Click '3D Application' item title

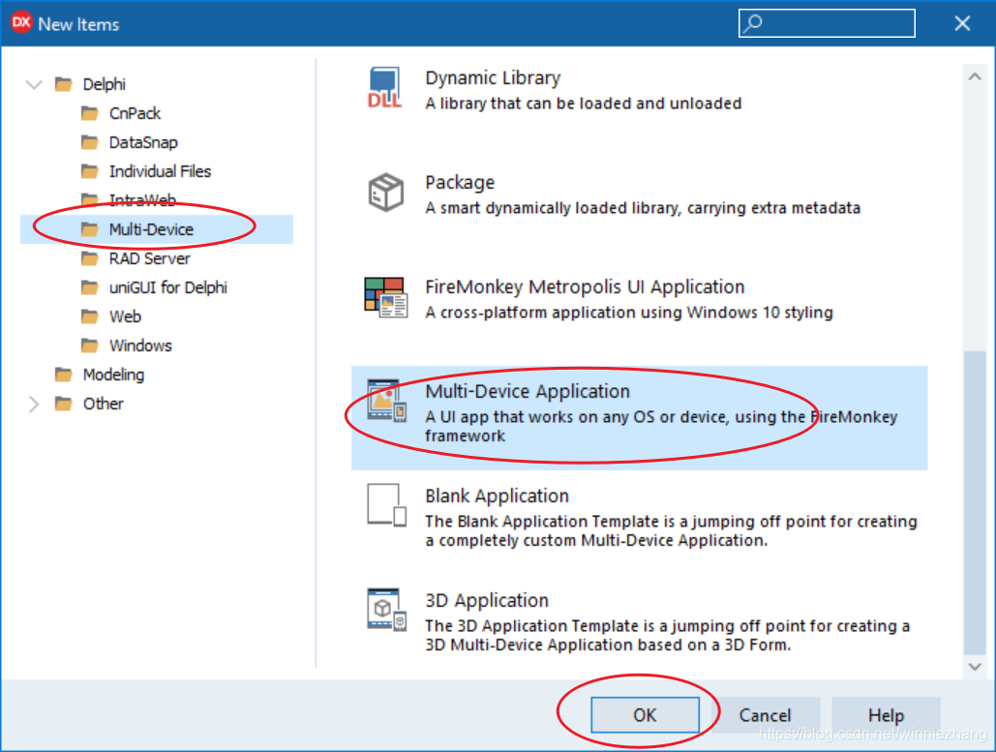(487, 600)
